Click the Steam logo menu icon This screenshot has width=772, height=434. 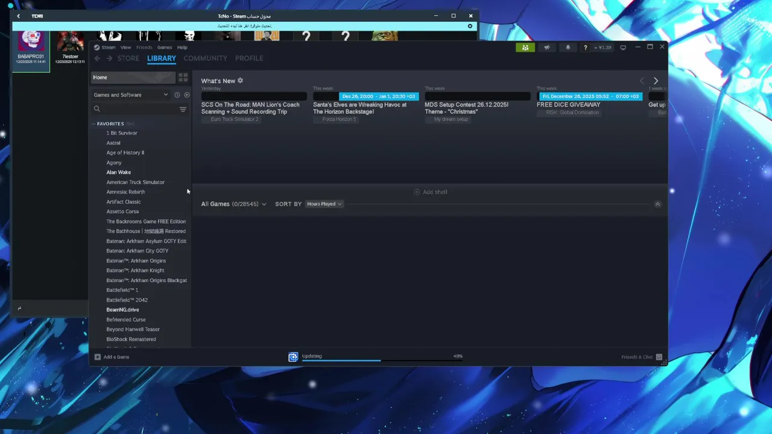tap(96, 47)
